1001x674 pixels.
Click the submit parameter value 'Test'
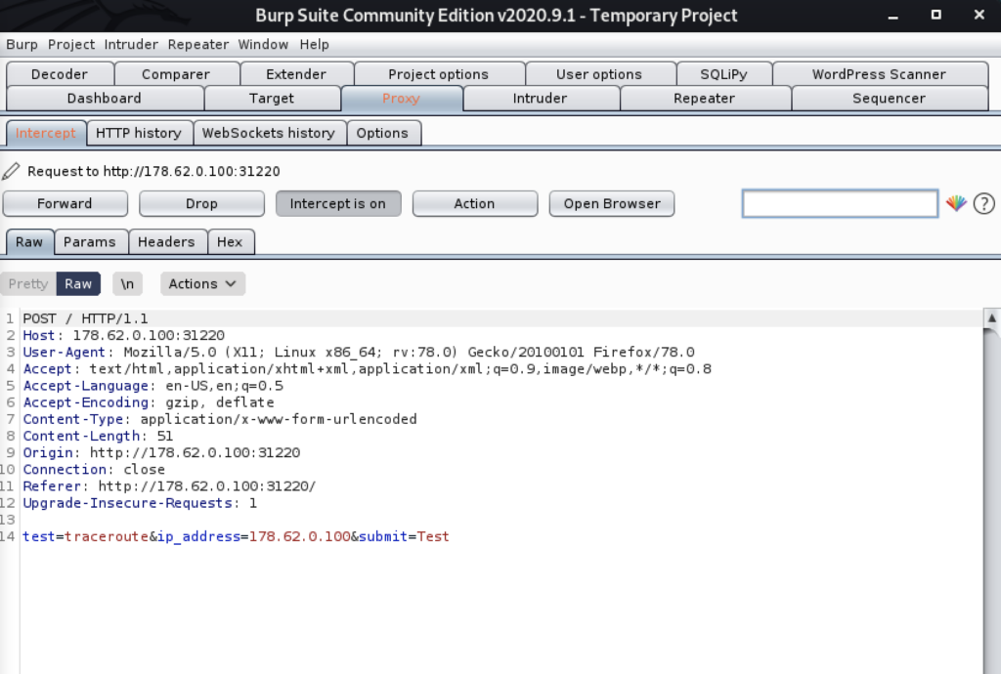click(x=433, y=536)
